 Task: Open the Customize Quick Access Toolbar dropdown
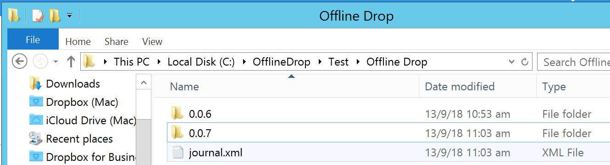click(69, 16)
